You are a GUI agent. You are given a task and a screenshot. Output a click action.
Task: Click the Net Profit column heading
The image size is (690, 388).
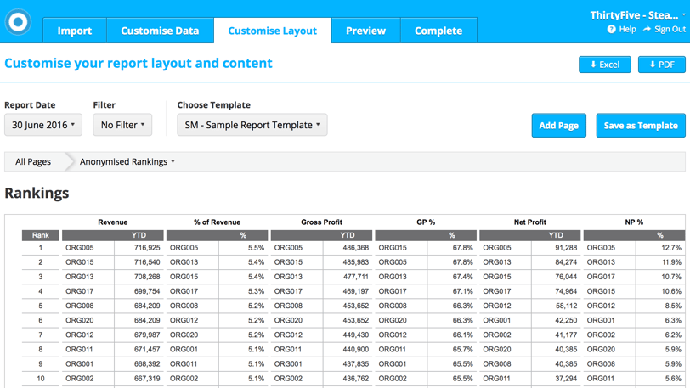(530, 222)
